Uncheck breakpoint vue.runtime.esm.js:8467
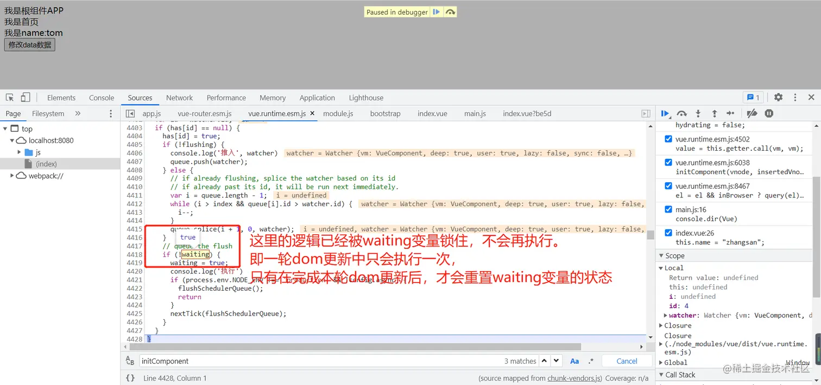Image resolution: width=821 pixels, height=385 pixels. (668, 186)
